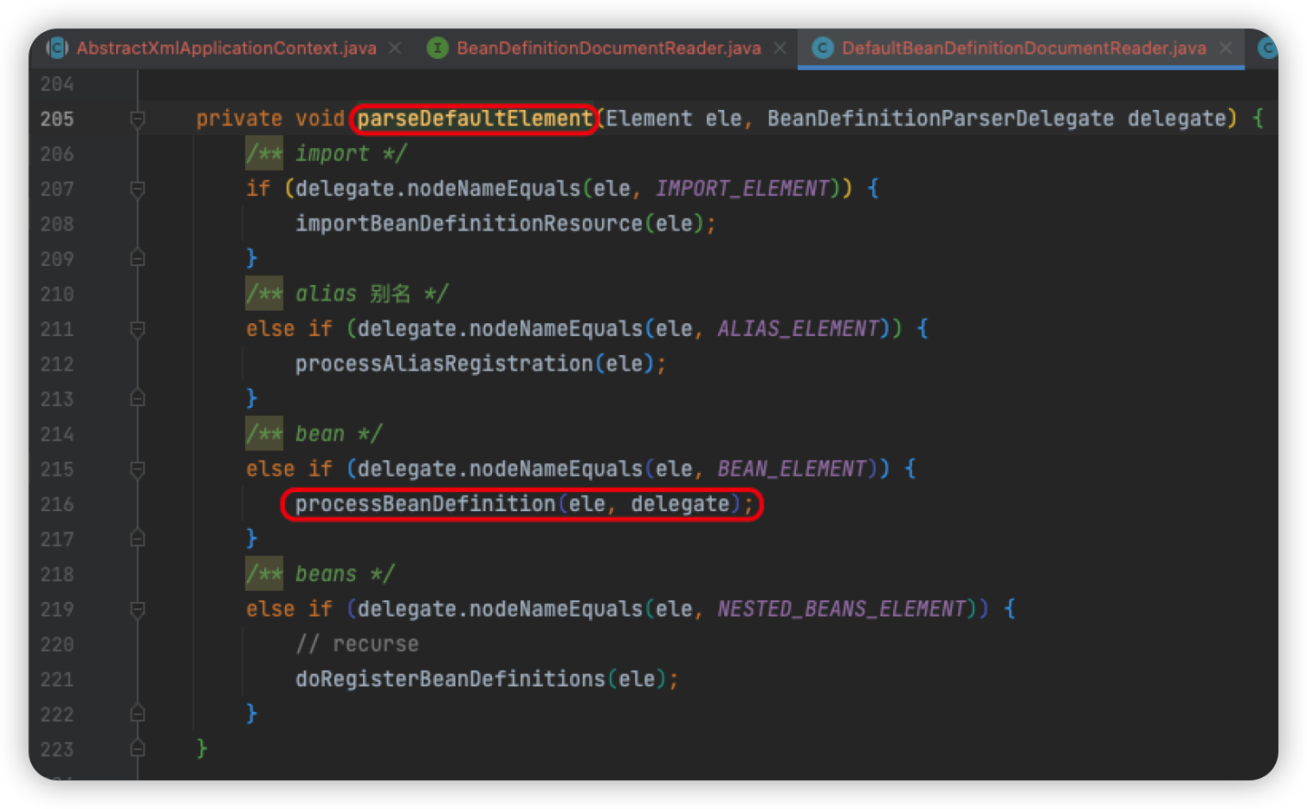
Task: Click fold end marker at line 222
Action: pos(137,714)
